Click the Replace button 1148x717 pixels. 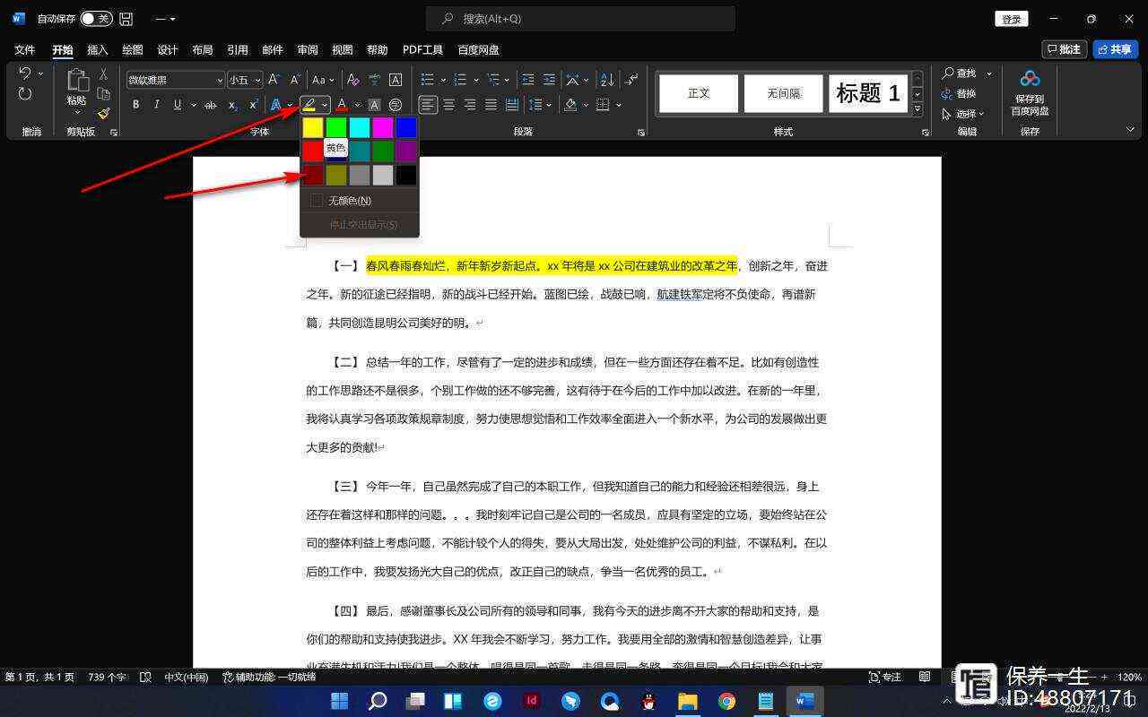959,94
